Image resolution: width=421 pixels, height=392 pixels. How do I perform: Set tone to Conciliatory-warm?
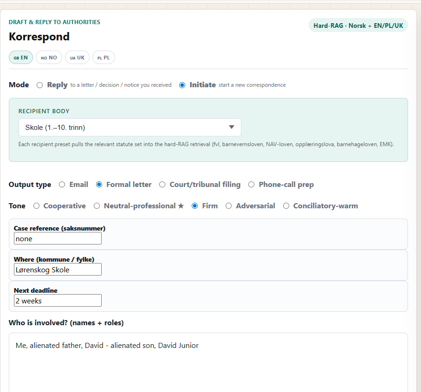[286, 206]
